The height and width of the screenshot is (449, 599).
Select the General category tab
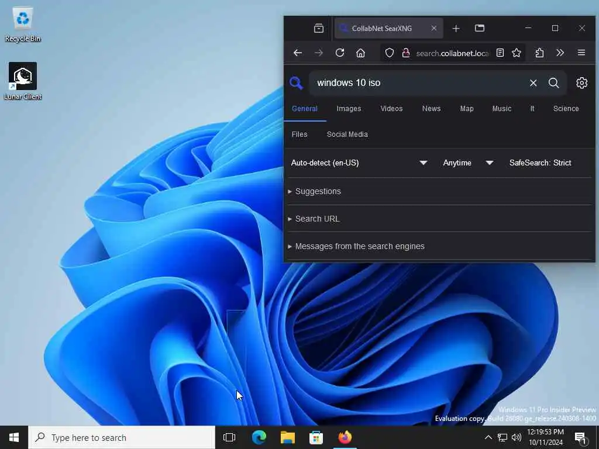coord(304,109)
